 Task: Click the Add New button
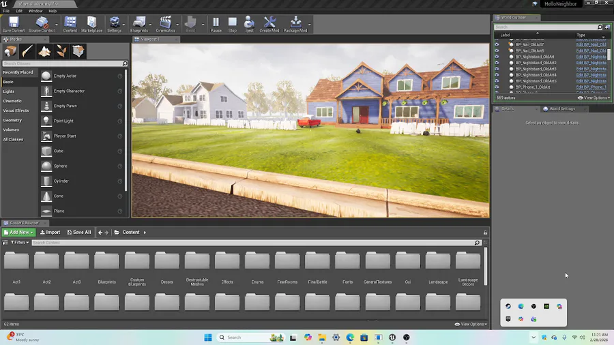pyautogui.click(x=19, y=232)
